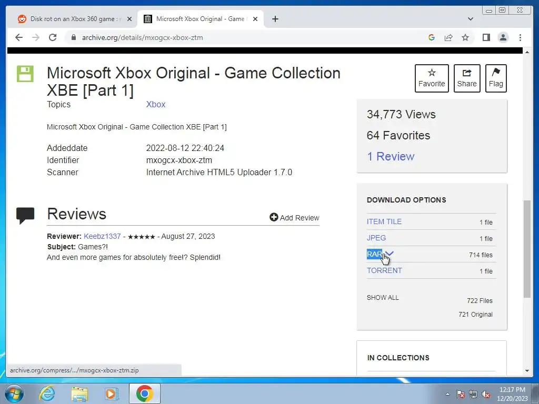Bookmark this page with the star icon
539x404 pixels.
465,37
